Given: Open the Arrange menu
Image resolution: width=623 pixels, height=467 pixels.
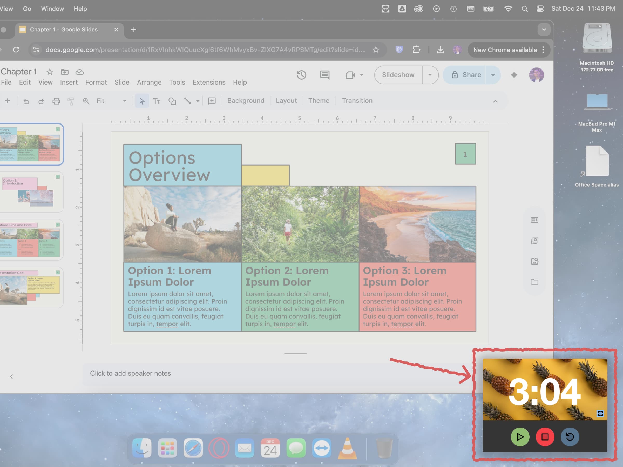Looking at the screenshot, I should [149, 82].
